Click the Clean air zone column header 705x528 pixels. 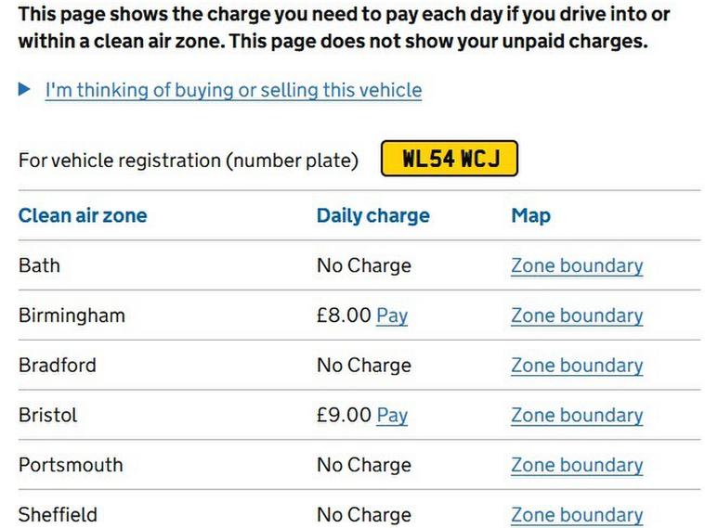coord(83,216)
